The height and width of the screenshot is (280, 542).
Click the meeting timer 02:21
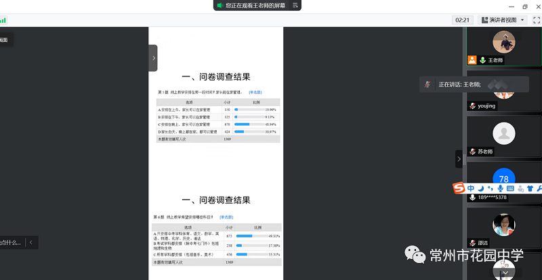tap(463, 20)
